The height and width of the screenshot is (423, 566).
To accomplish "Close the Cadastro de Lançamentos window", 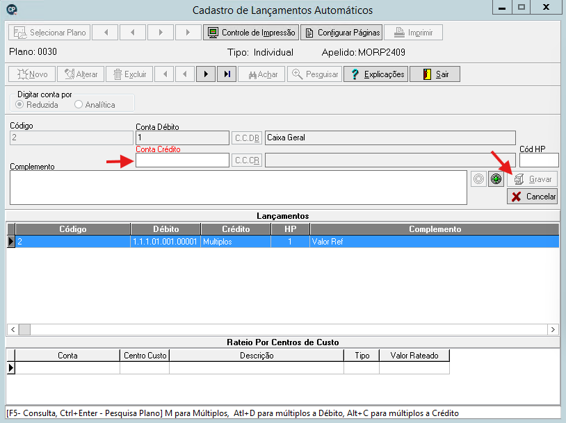I will point(546,8).
